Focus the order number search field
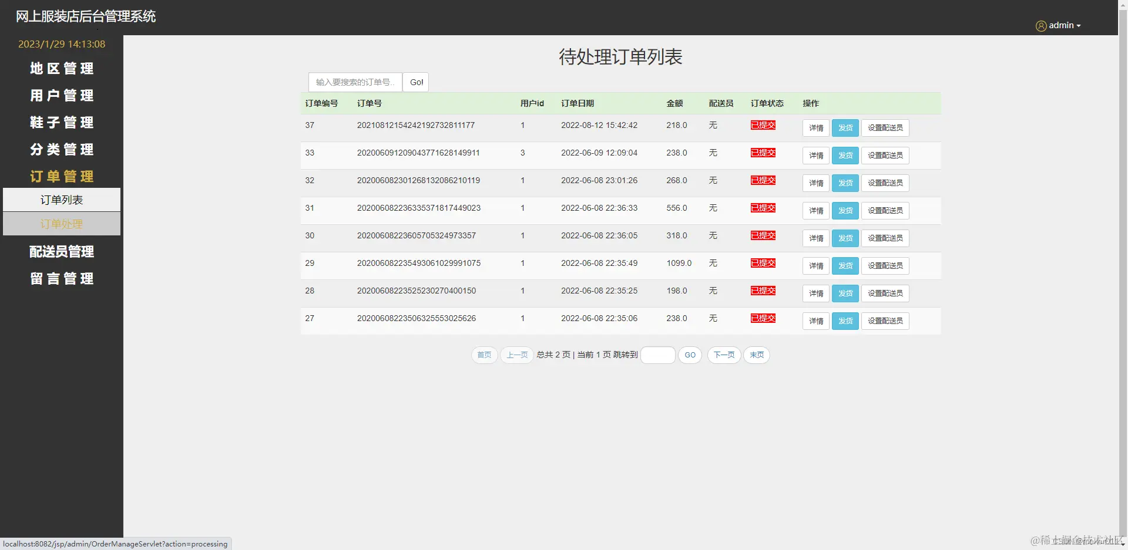 (355, 82)
